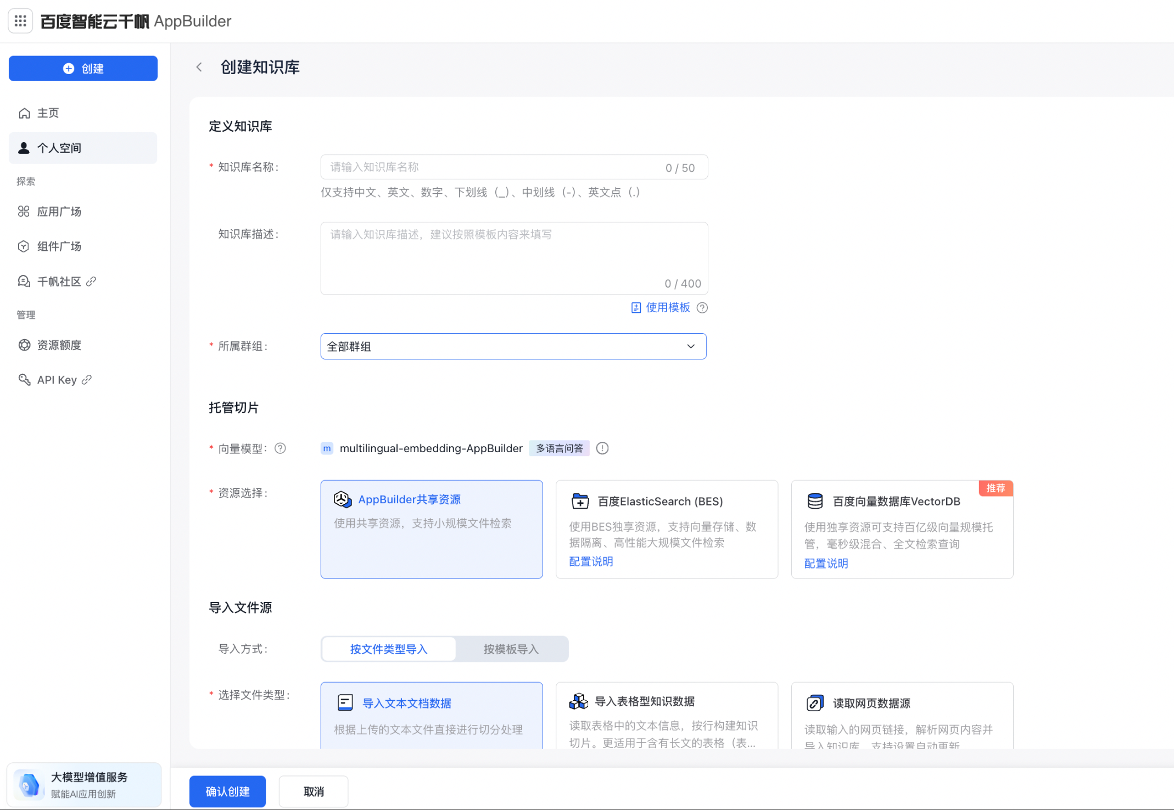
Task: Click the person icon for 个人空间
Action: pos(24,148)
